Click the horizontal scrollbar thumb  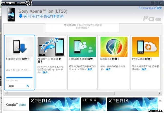[61, 93]
